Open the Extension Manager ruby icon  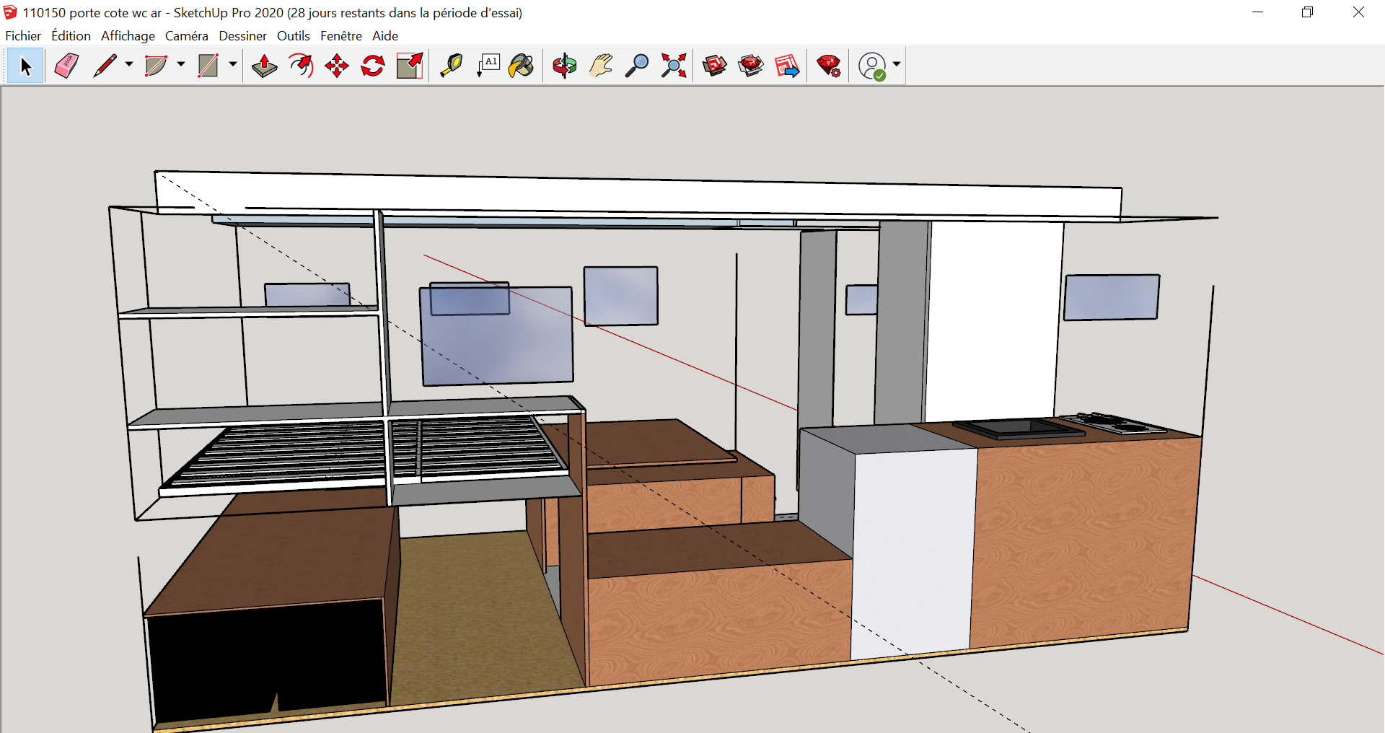829,66
